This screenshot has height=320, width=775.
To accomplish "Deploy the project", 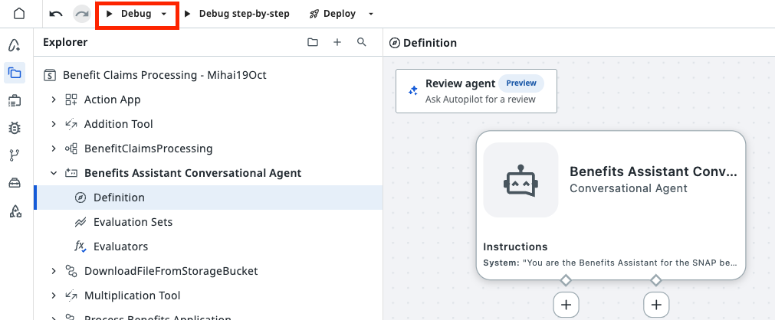I will click(x=333, y=14).
